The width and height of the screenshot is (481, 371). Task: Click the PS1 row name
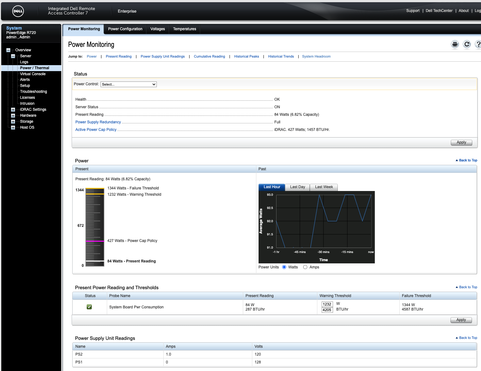[x=79, y=362]
